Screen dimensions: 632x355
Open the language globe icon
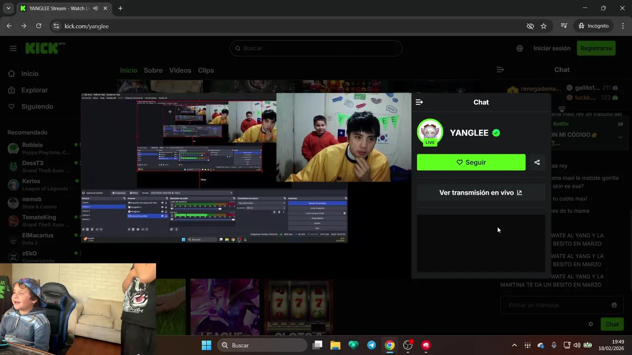click(519, 48)
